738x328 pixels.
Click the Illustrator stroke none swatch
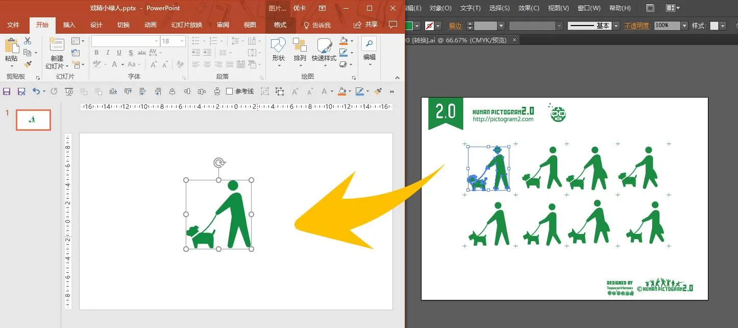[430, 26]
